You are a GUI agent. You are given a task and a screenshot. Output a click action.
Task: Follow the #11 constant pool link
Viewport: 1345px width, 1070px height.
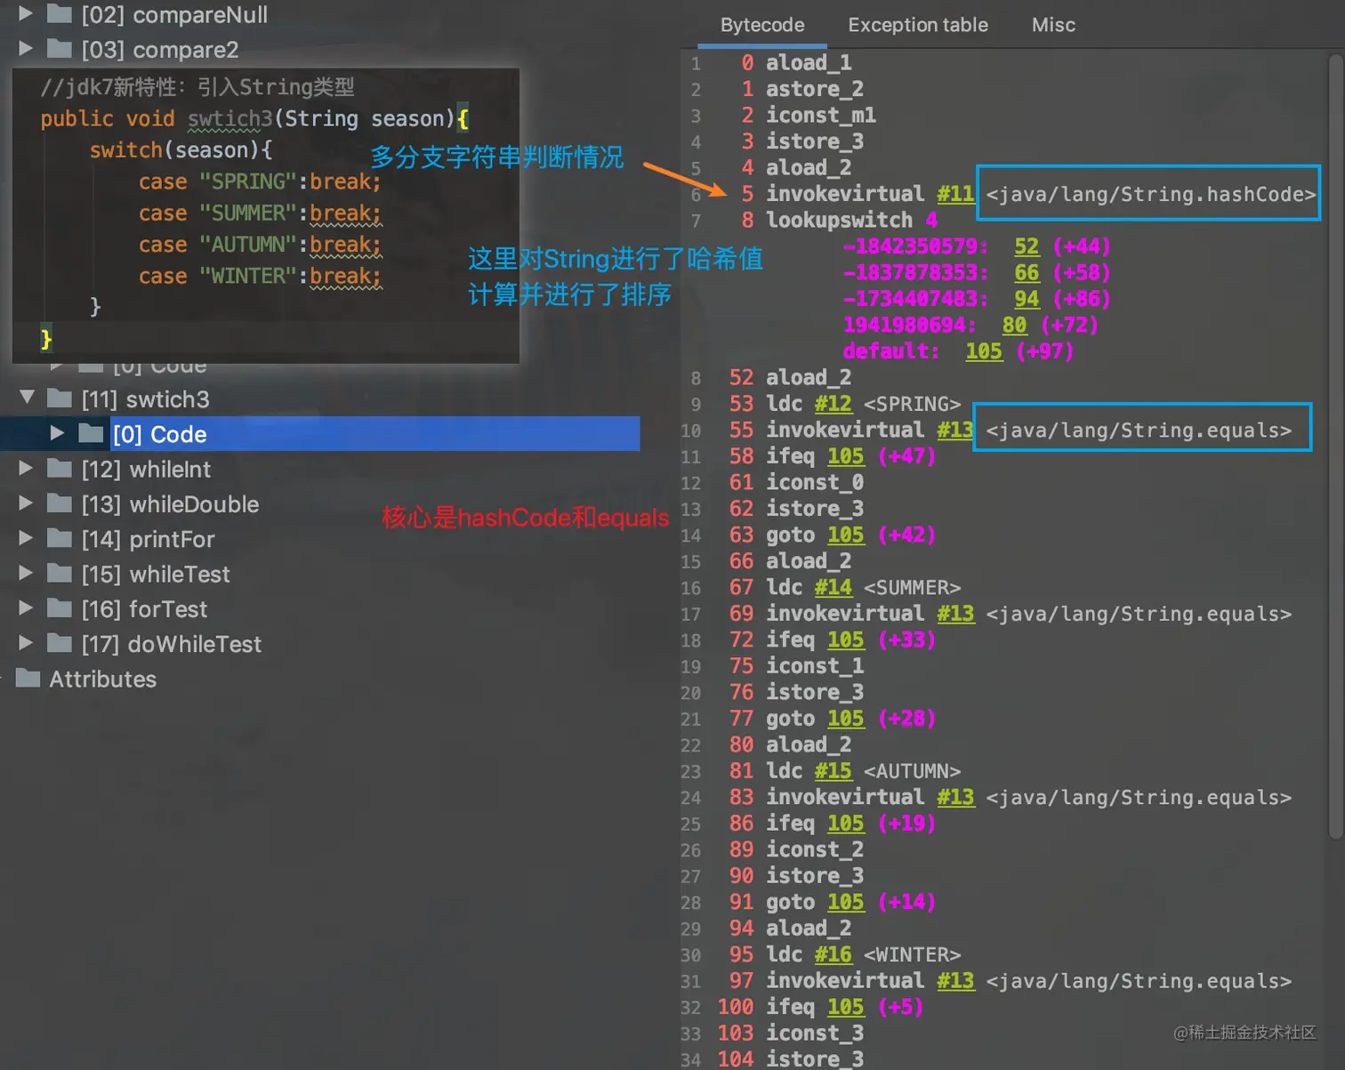coord(955,194)
